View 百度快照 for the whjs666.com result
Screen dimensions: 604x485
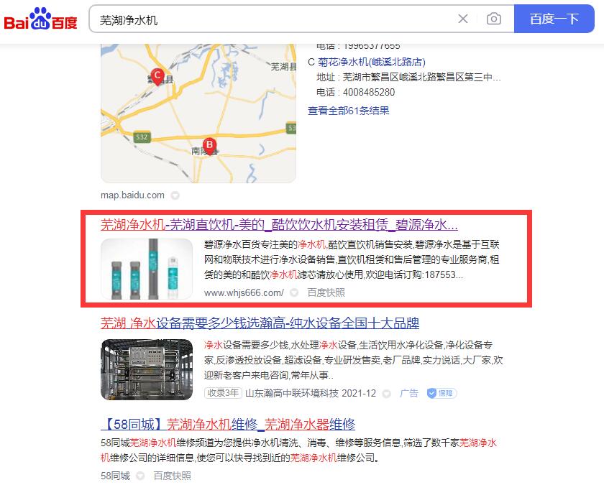pyautogui.click(x=326, y=292)
